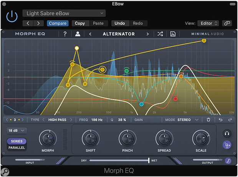Click the plug-in redo arrow icon
The width and height of the screenshot is (238, 177).
click(230, 120)
